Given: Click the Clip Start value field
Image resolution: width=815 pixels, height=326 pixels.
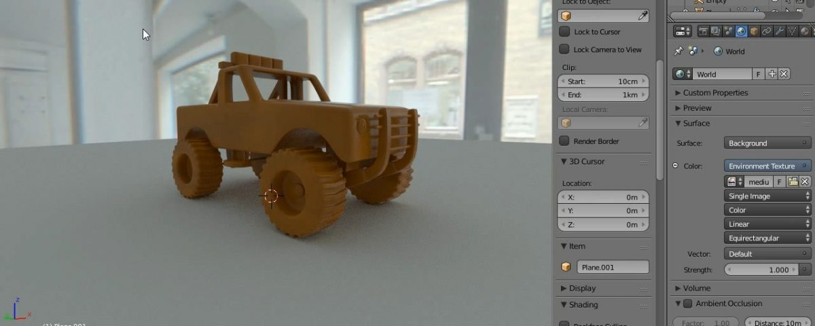Looking at the screenshot, I should click(603, 81).
